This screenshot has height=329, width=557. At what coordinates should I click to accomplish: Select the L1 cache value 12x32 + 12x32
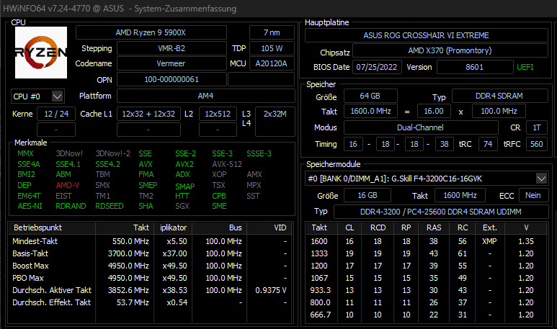point(148,114)
